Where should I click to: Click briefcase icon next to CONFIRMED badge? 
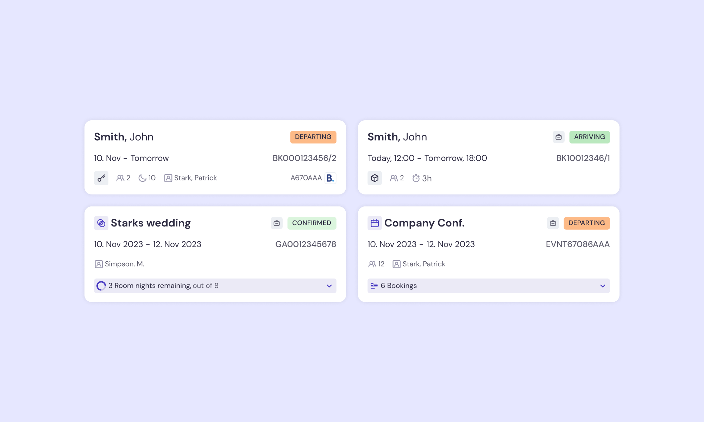(277, 223)
